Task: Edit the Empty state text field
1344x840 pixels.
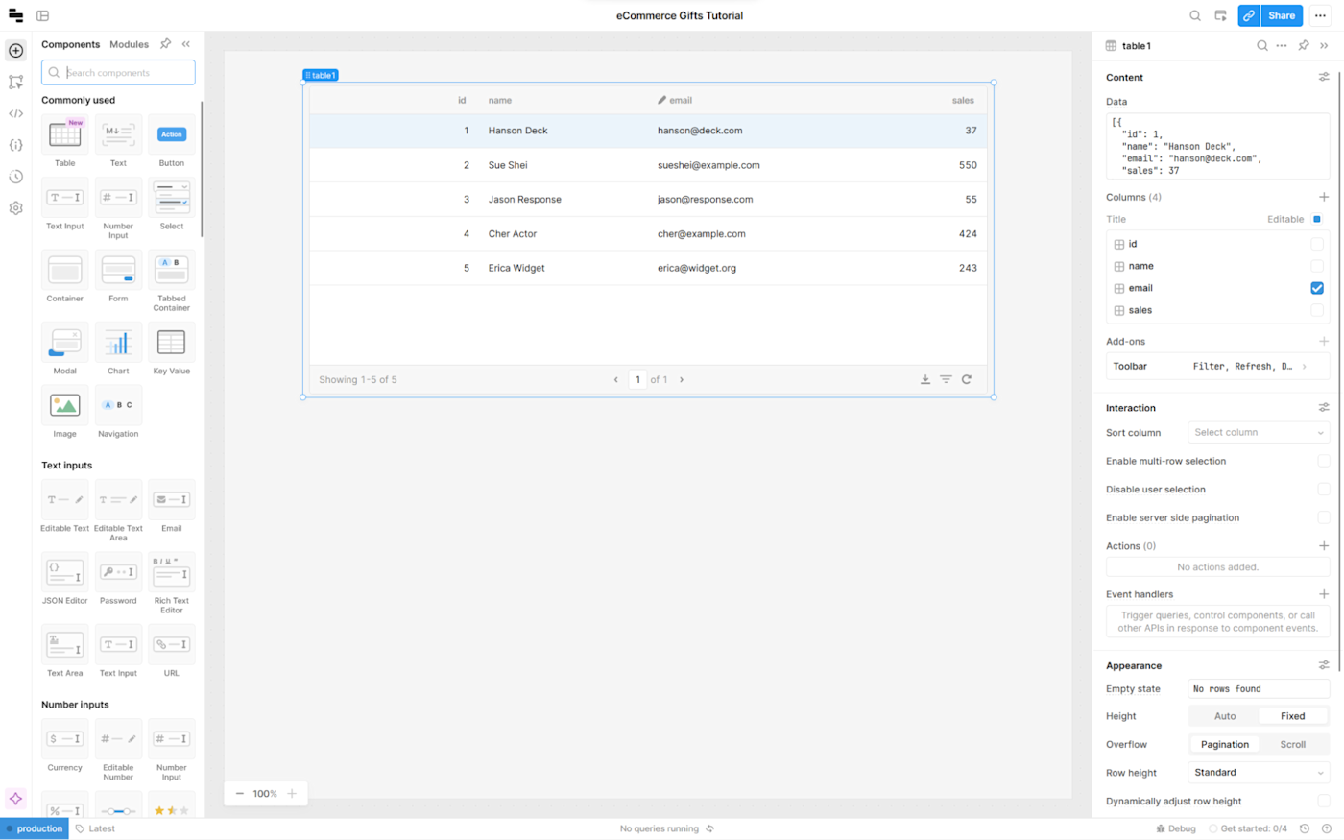Action: pos(1259,689)
